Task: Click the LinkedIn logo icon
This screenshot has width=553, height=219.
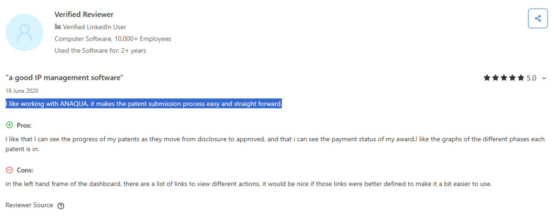Action: 58,27
